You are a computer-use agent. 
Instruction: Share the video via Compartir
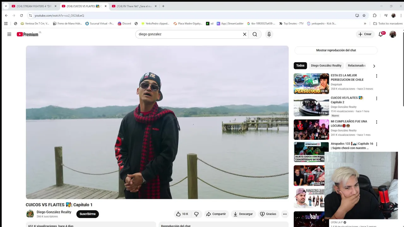pos(216,214)
